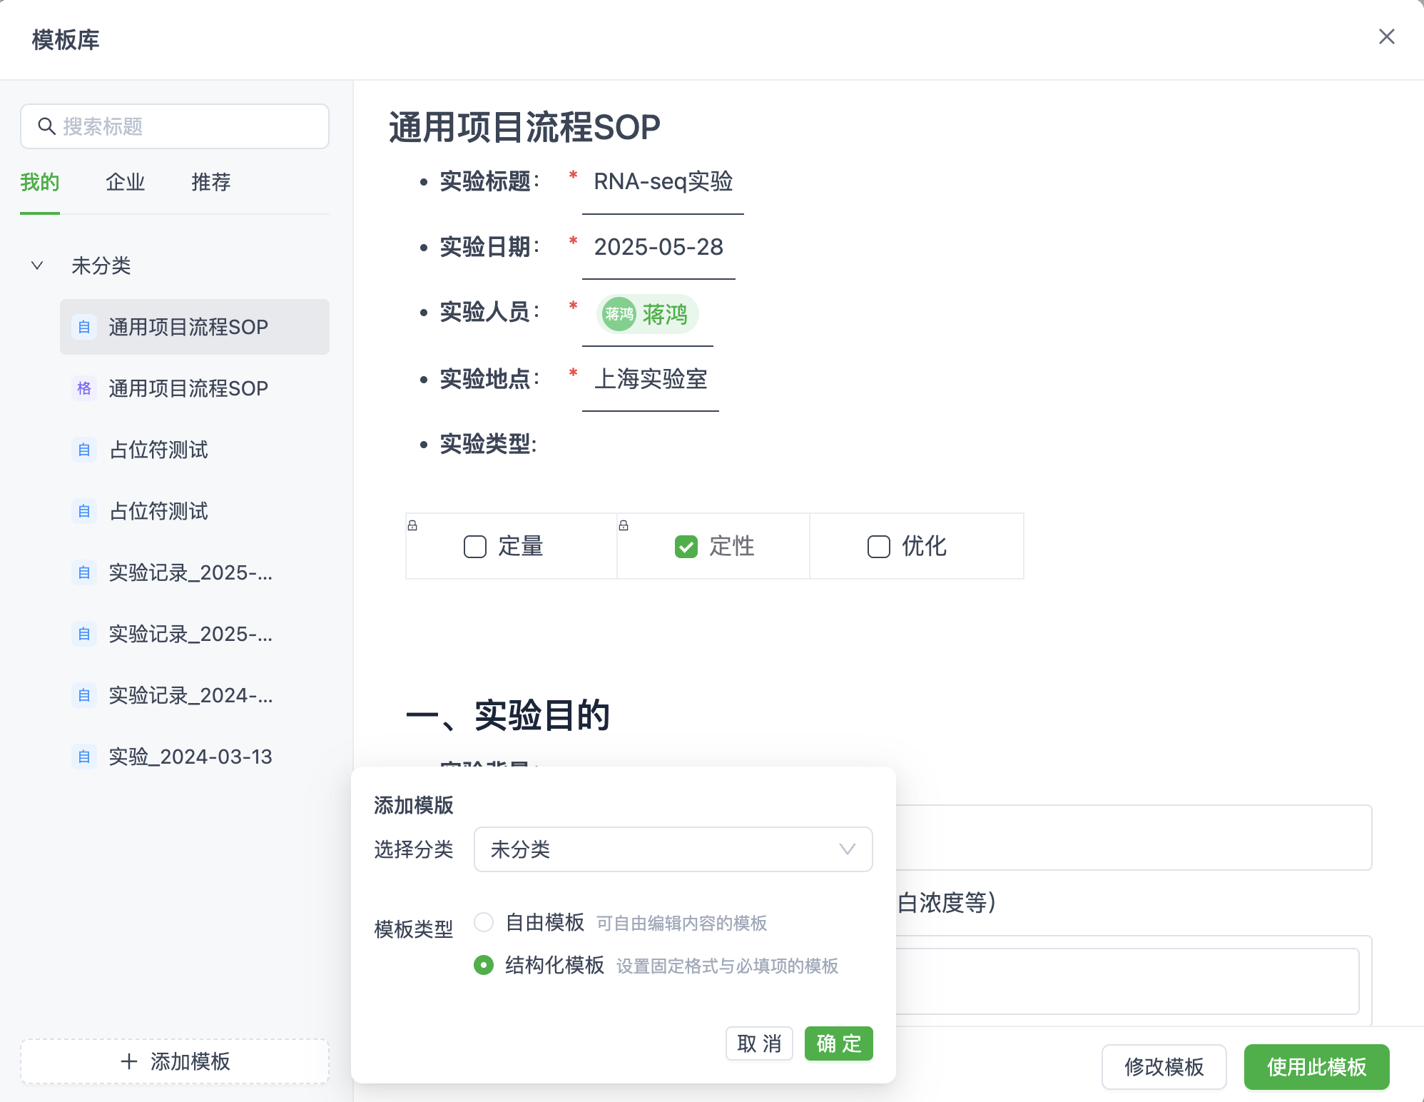Screen dimensions: 1424x1102
Task: Select the 自由模板 radio option
Action: [x=484, y=922]
